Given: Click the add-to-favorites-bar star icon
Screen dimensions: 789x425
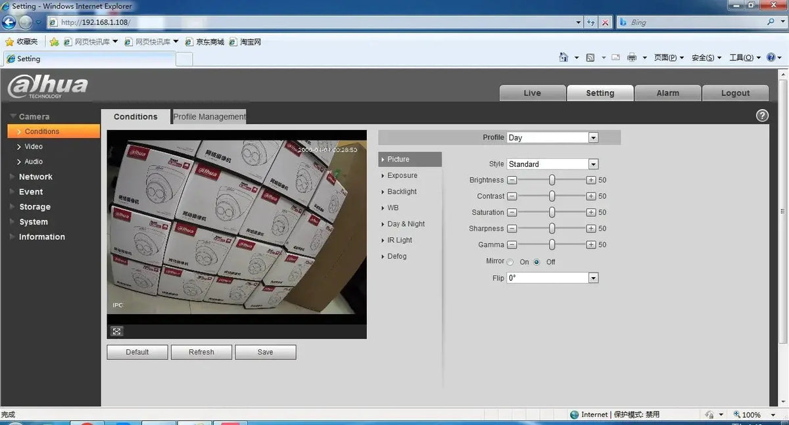Looking at the screenshot, I should pyautogui.click(x=55, y=41).
